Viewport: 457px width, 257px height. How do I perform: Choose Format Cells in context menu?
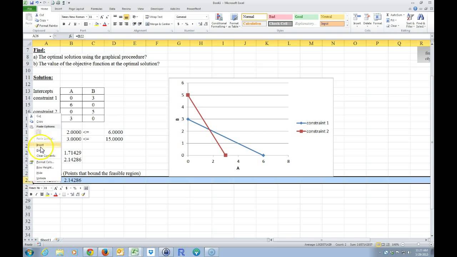[45, 162]
